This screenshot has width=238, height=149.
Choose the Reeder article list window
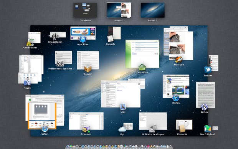pos(88,60)
